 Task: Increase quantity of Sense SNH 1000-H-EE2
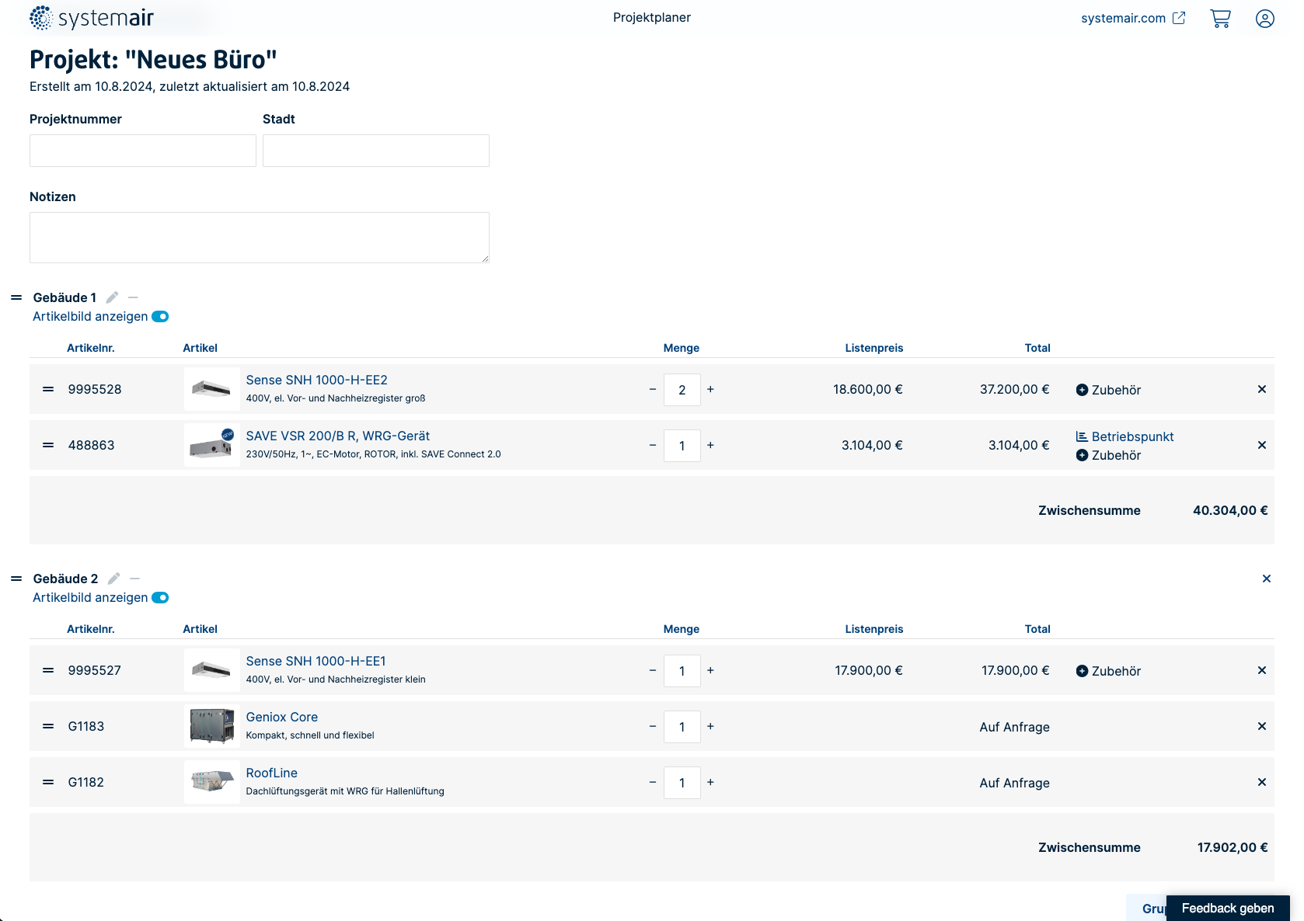click(x=710, y=389)
